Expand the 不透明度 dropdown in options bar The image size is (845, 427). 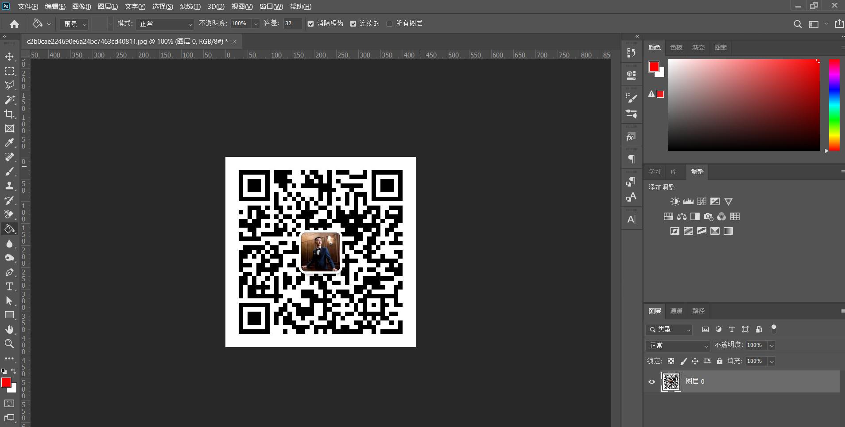pyautogui.click(x=256, y=23)
